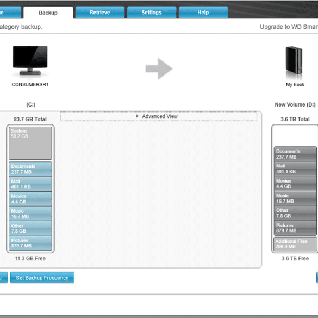Select Mail block on My Book drive
The height and width of the screenshot is (318, 318).
coord(295,169)
